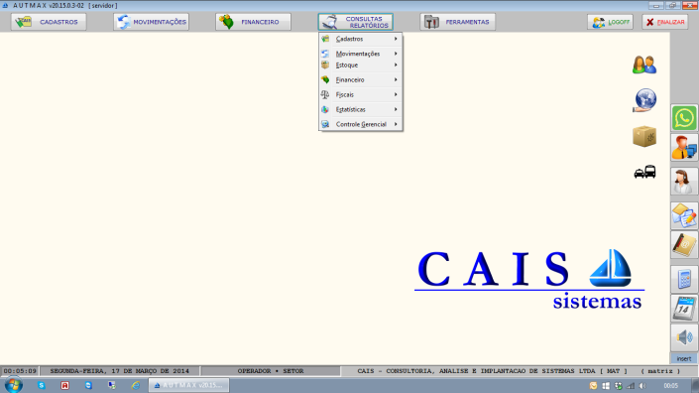Open the address book icon
699x393 pixels.
(684, 245)
